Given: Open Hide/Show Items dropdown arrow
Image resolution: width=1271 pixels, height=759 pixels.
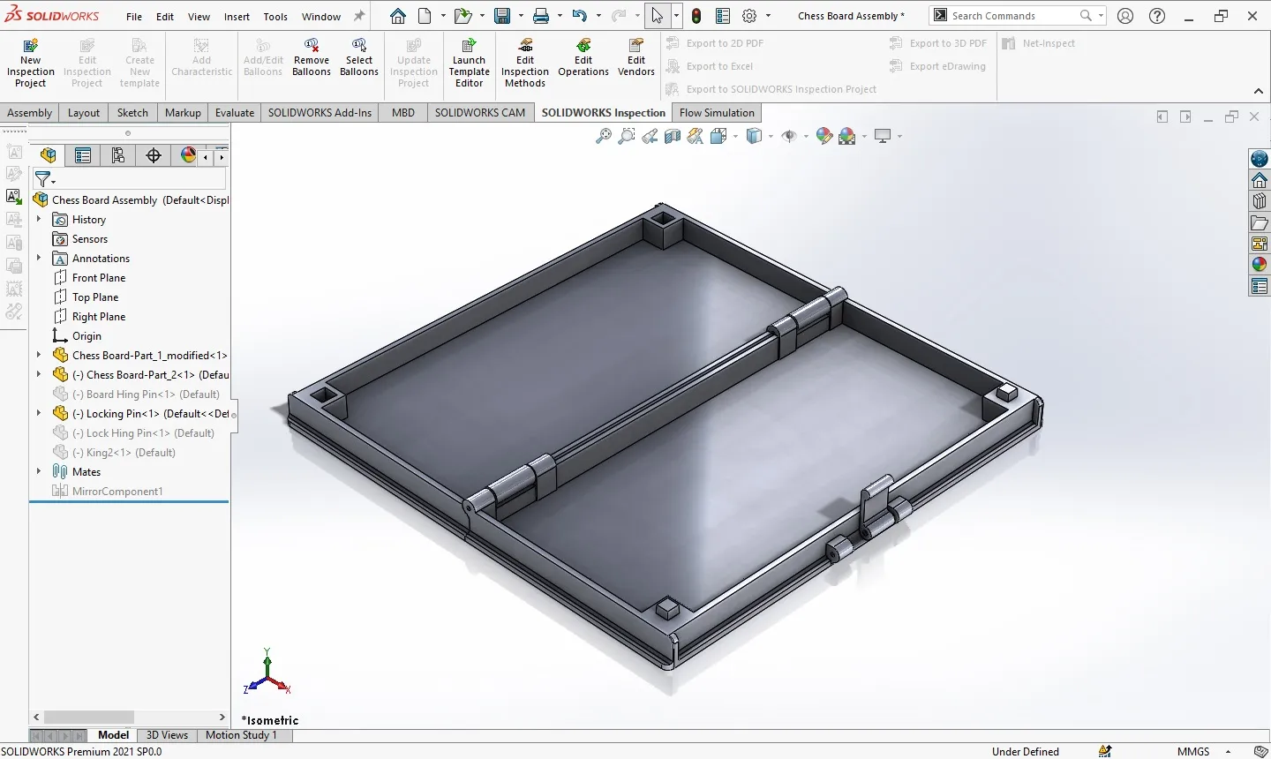Looking at the screenshot, I should click(806, 136).
